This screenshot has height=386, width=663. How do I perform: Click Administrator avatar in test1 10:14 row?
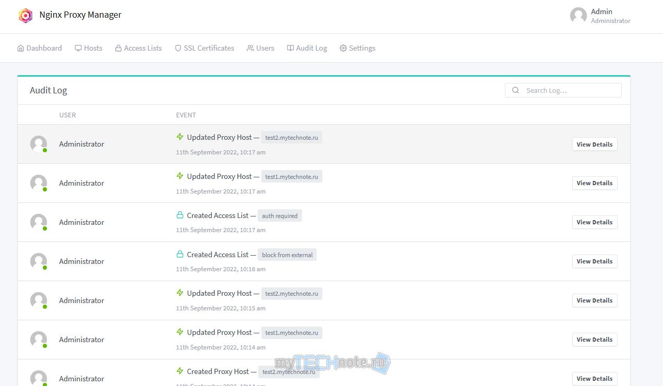coord(39,340)
